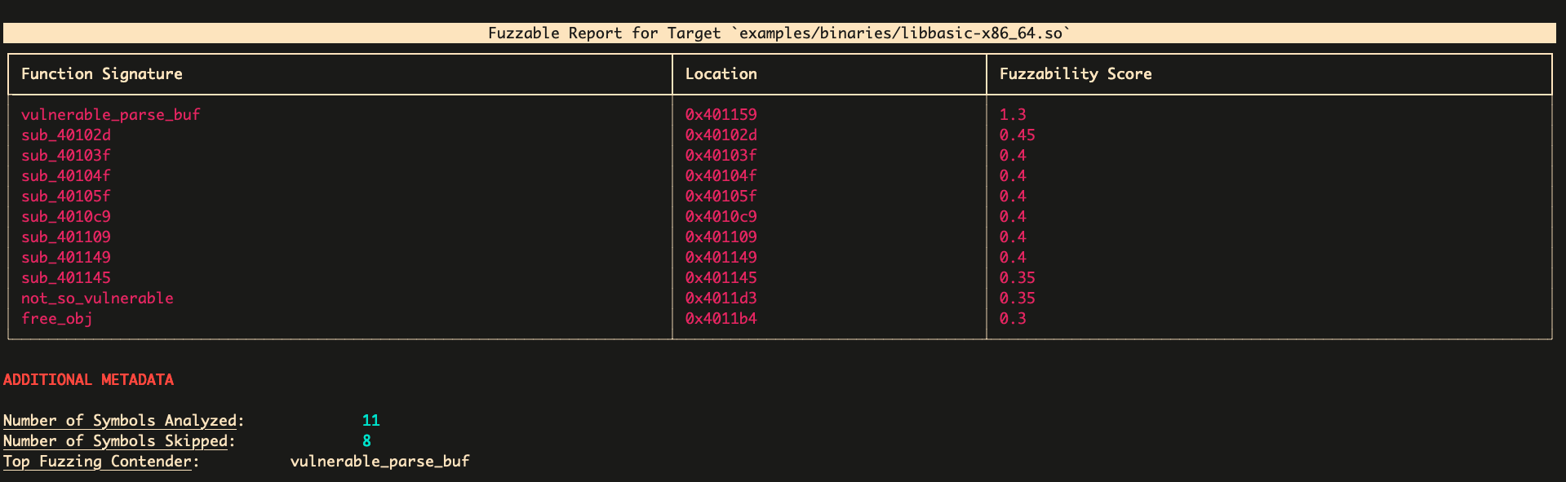The width and height of the screenshot is (1566, 482).
Task: Click the underlined Top Fuzzing Contender label
Action: pyautogui.click(x=97, y=462)
